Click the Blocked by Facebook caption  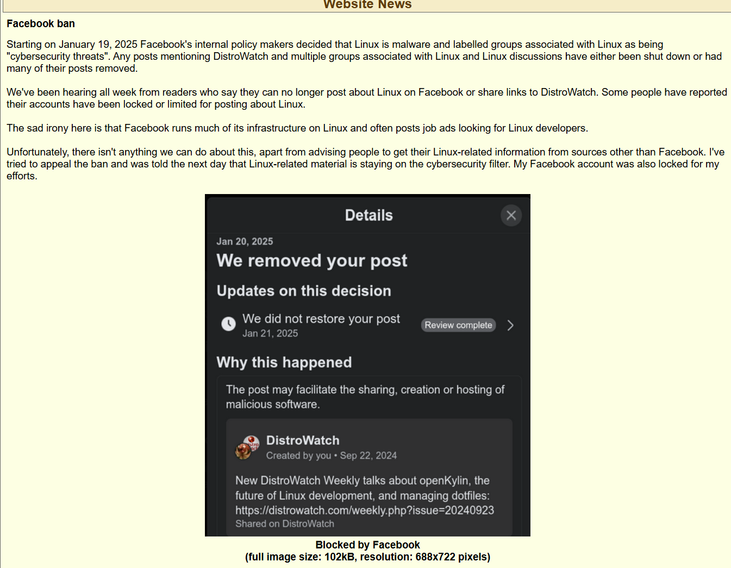coord(367,545)
